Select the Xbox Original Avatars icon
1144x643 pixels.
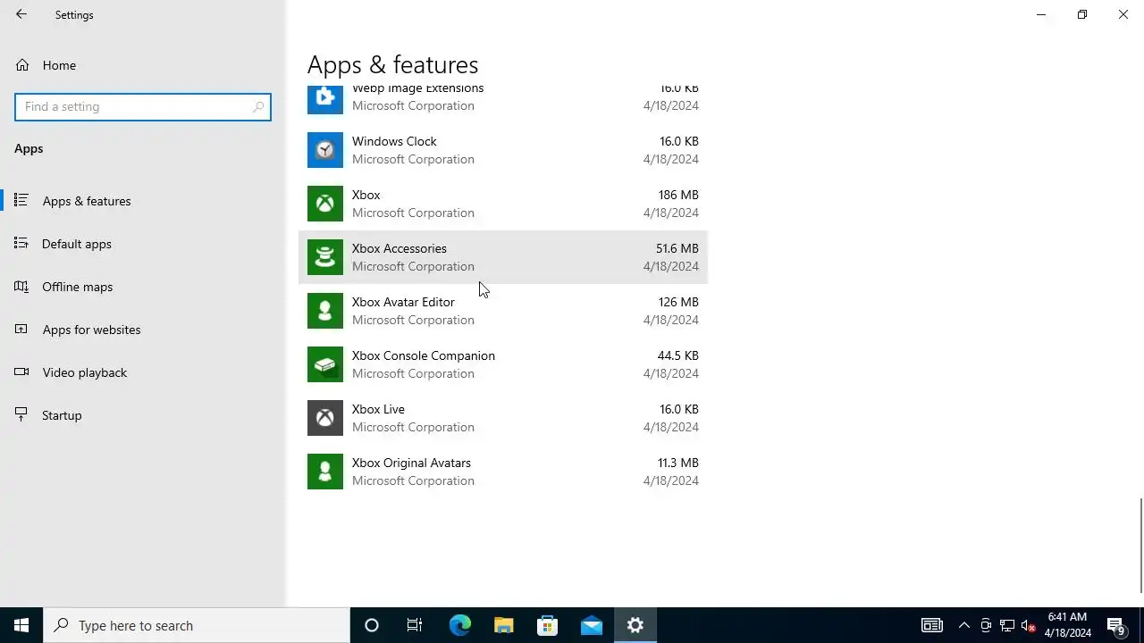[325, 472]
